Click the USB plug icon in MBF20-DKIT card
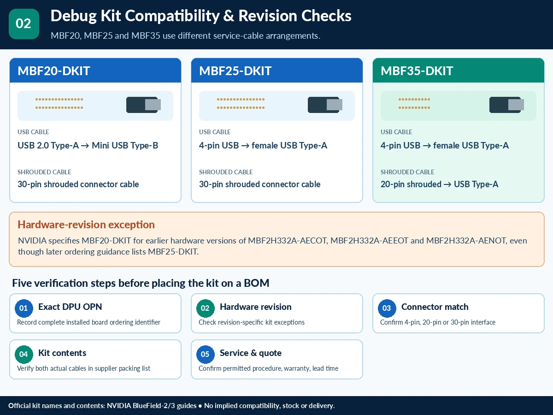 tap(143, 105)
